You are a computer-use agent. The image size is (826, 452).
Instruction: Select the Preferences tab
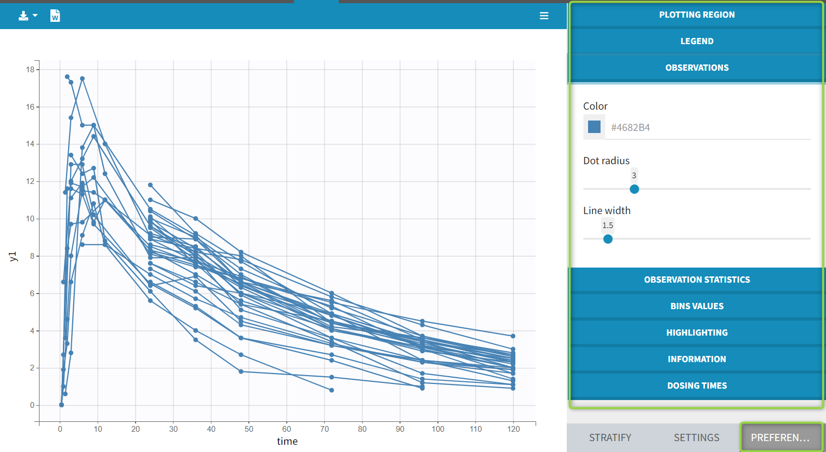[781, 437]
